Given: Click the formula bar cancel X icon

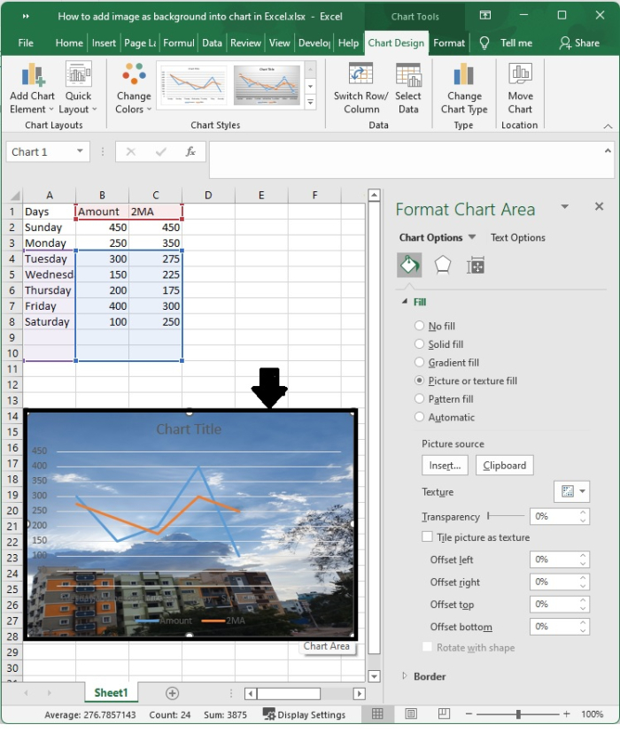Looking at the screenshot, I should click(x=130, y=151).
